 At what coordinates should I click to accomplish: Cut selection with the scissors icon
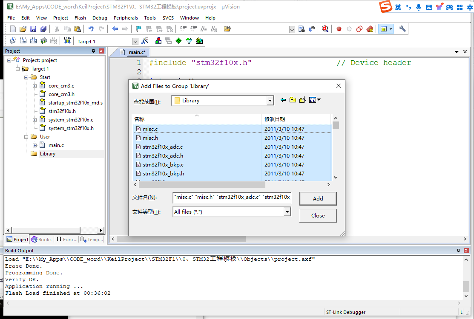(x=57, y=29)
